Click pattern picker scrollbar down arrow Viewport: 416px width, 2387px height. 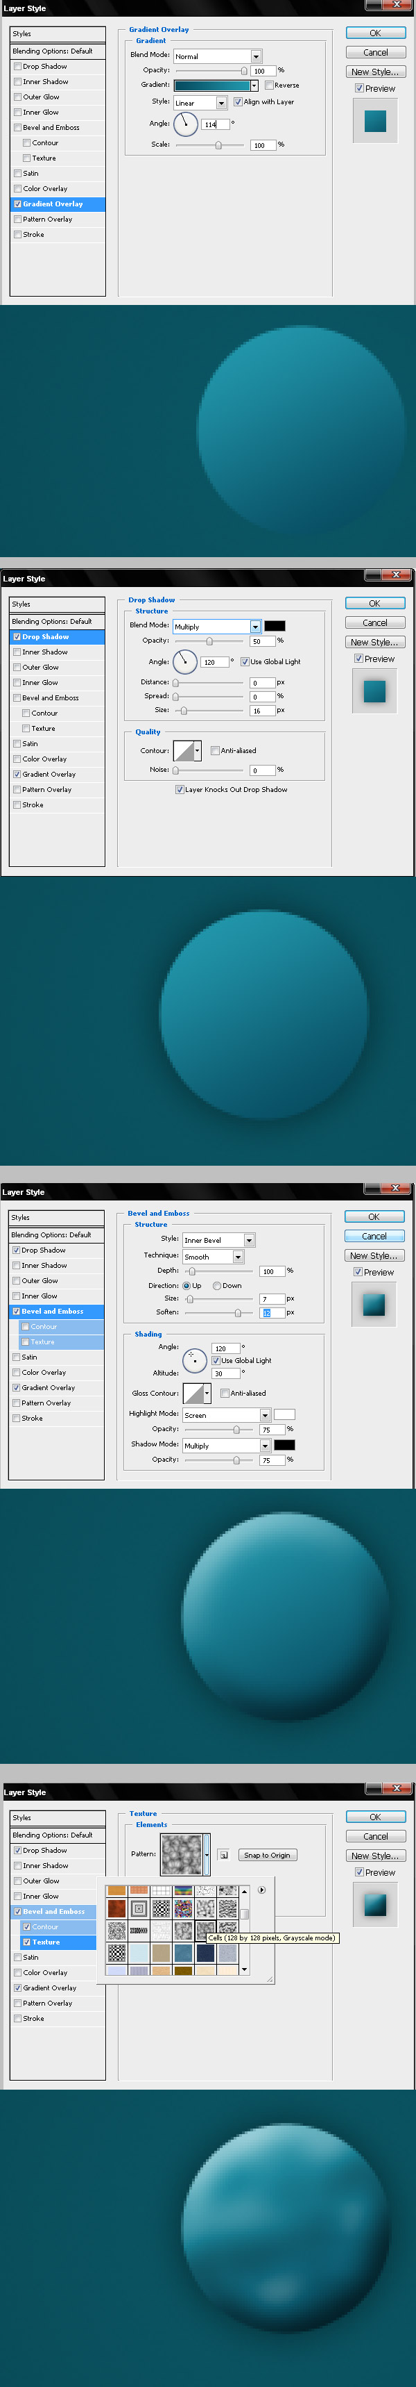[244, 1969]
